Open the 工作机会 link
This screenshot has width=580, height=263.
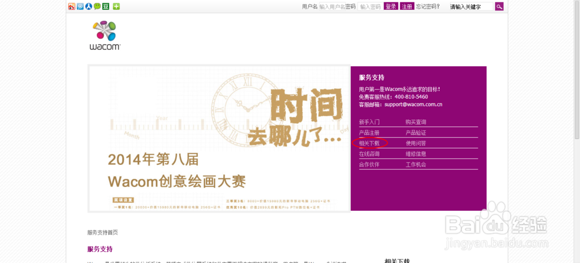coord(416,164)
